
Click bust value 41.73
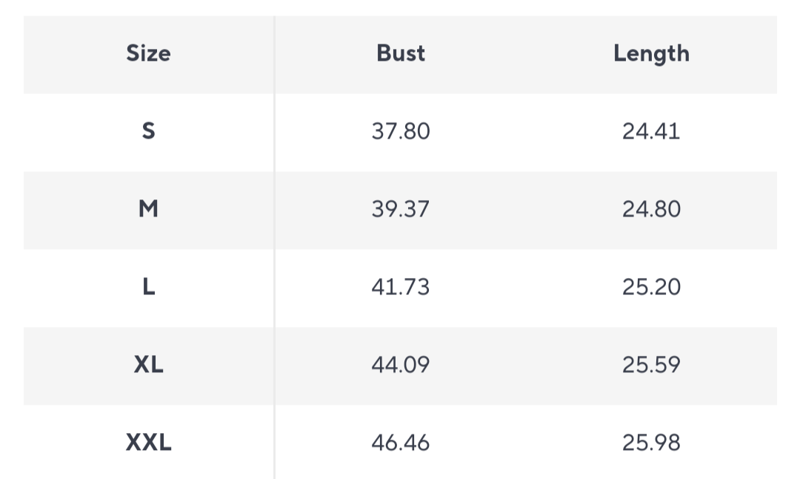click(401, 286)
